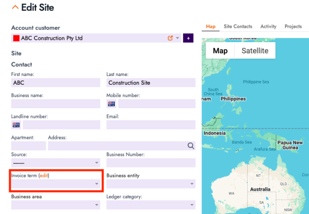
Task: Open the external link icon for ABC Construction
Action: pyautogui.click(x=170, y=38)
